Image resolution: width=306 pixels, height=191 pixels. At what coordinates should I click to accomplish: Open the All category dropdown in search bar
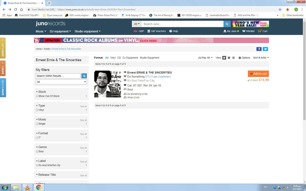(x=136, y=24)
